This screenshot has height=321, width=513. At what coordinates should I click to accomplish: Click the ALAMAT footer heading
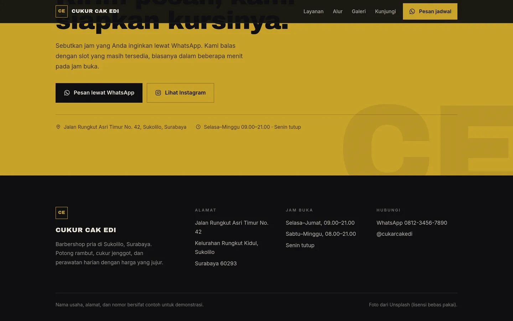[206, 210]
